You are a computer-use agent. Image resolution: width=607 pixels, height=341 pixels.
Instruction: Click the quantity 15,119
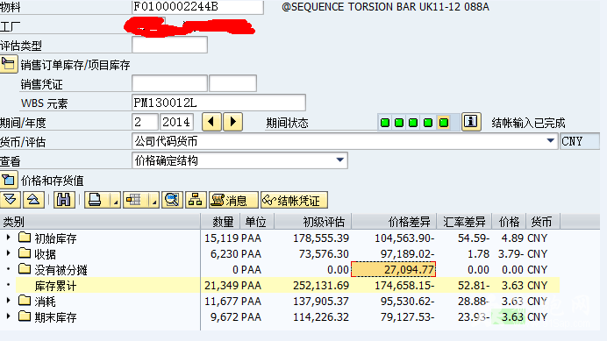coord(222,238)
